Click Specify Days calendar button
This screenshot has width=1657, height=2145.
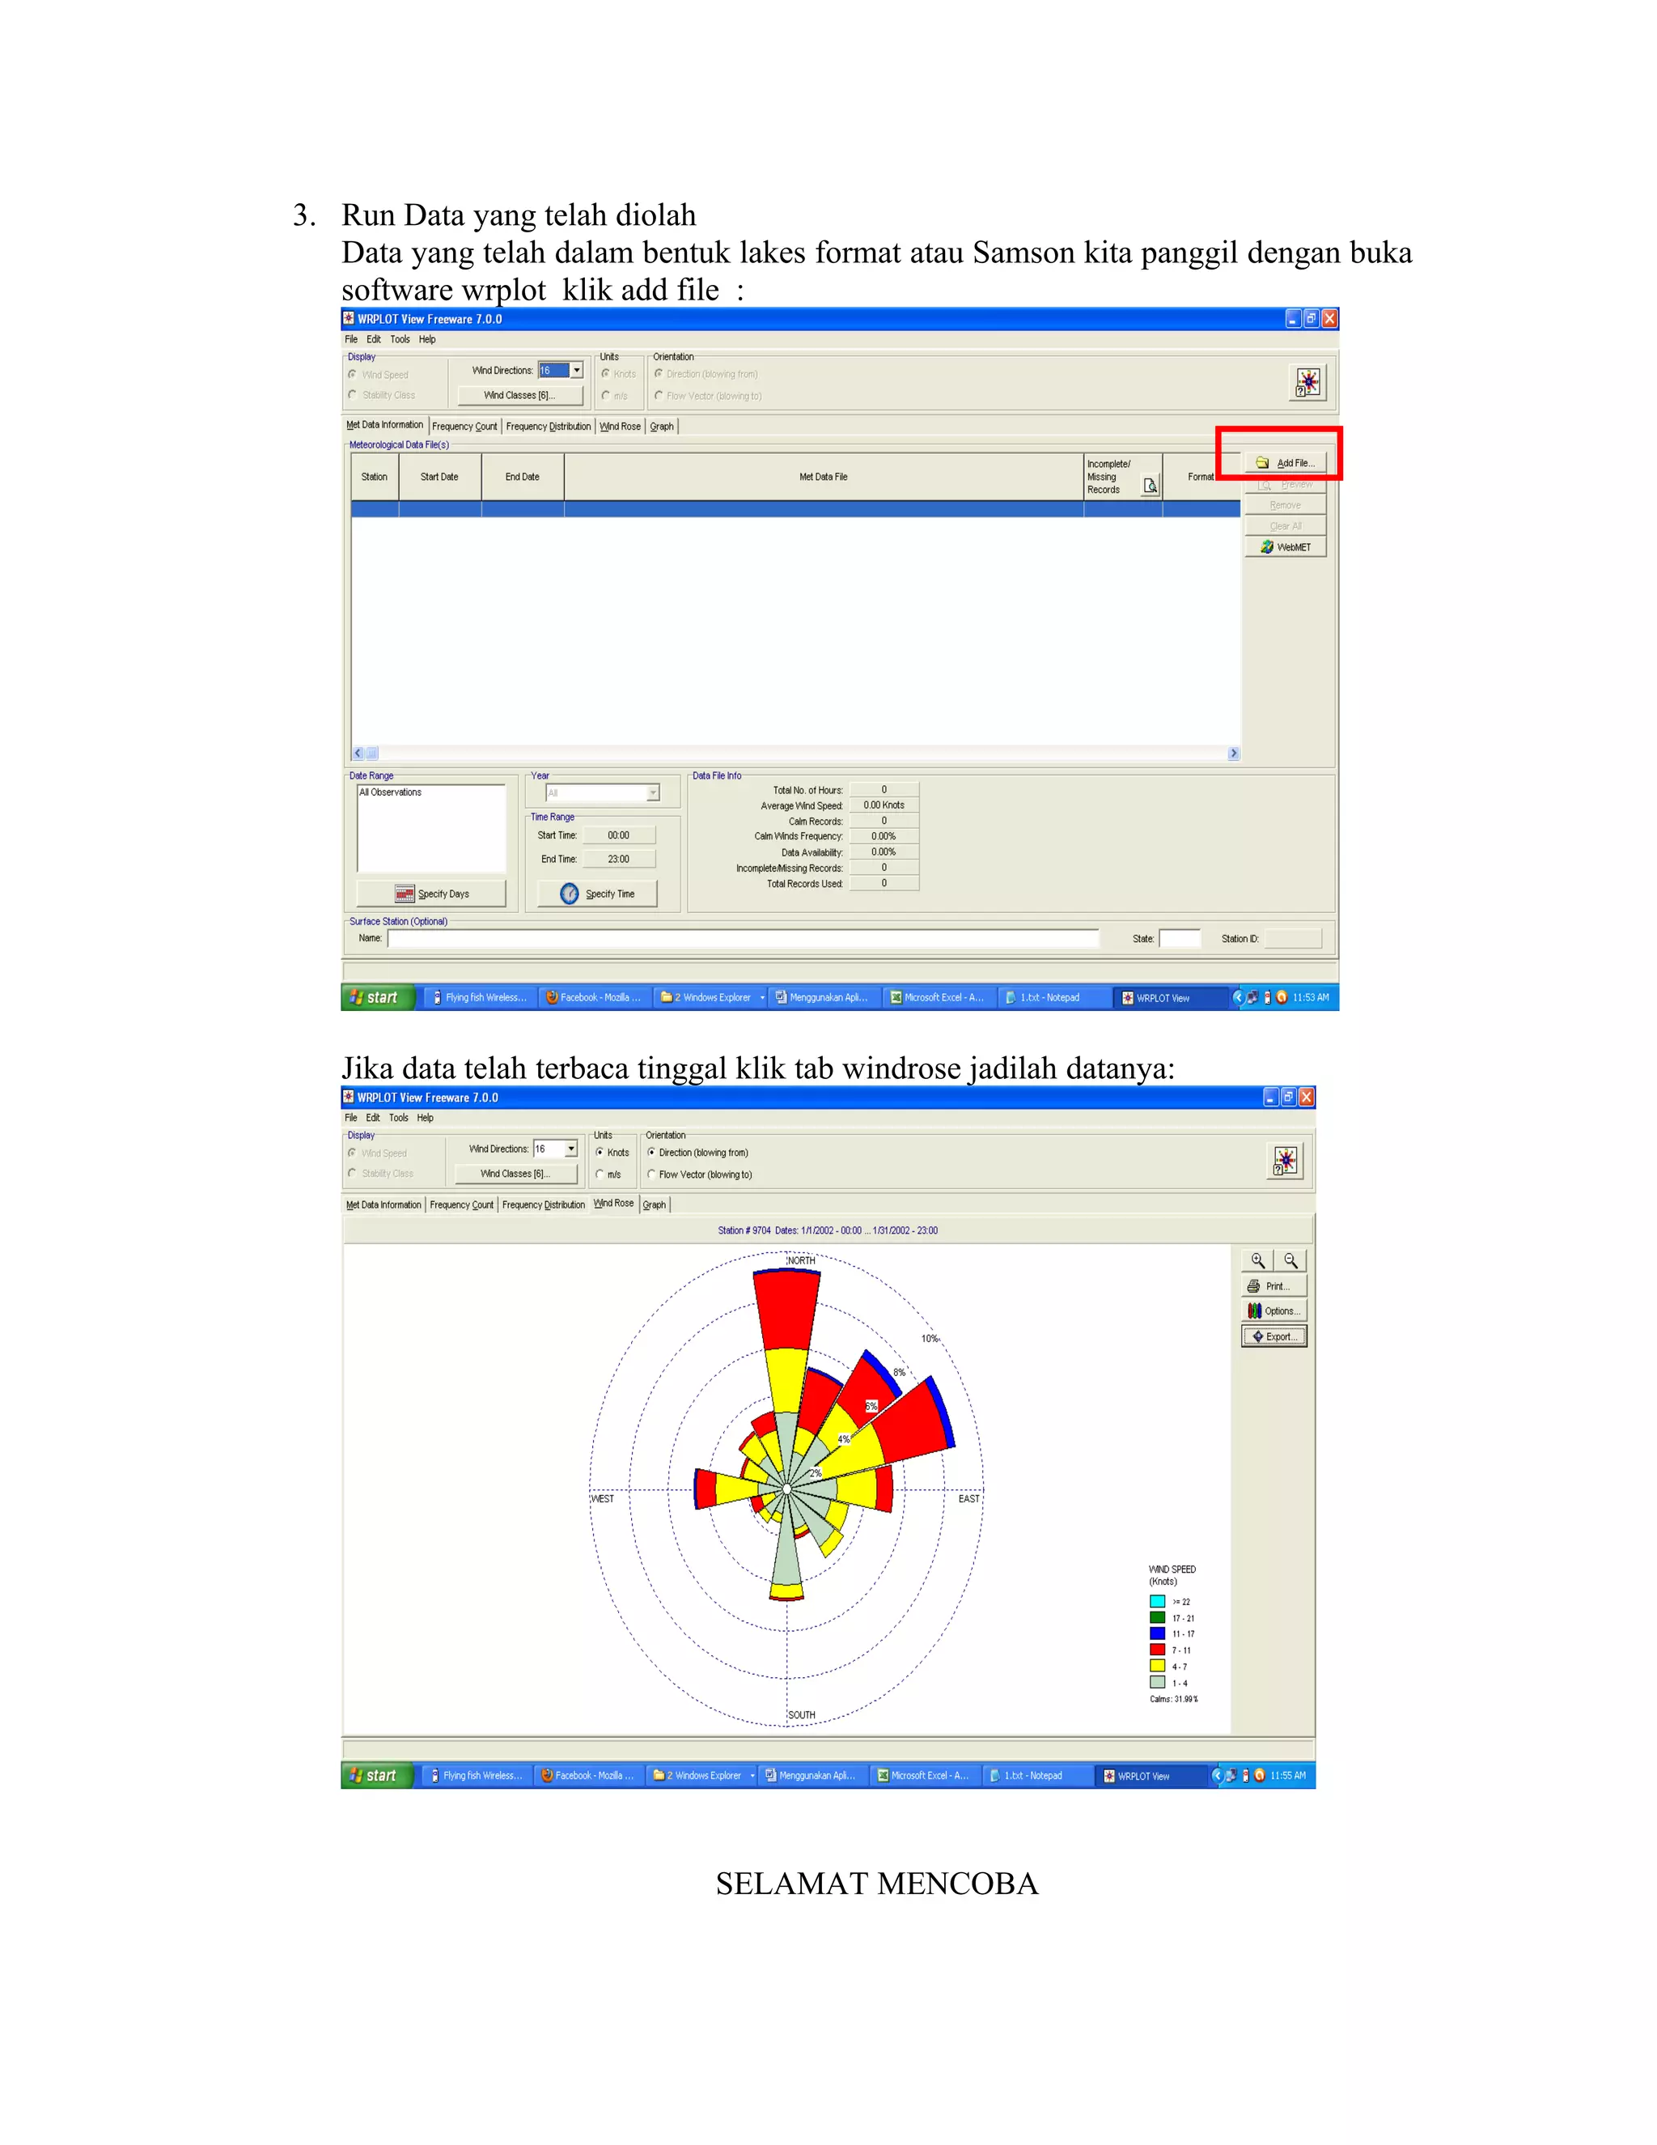coord(432,894)
